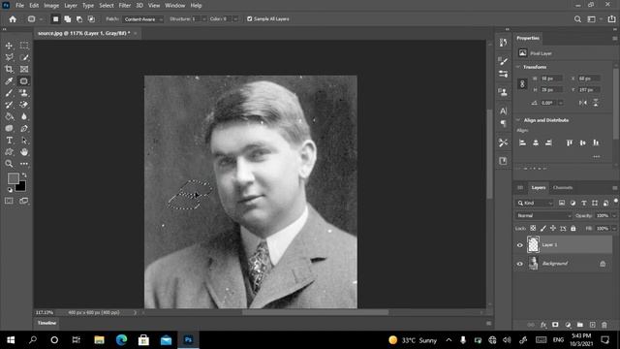The height and width of the screenshot is (349, 620).
Task: Select the Dodge tool
Action: pyautogui.click(x=9, y=129)
